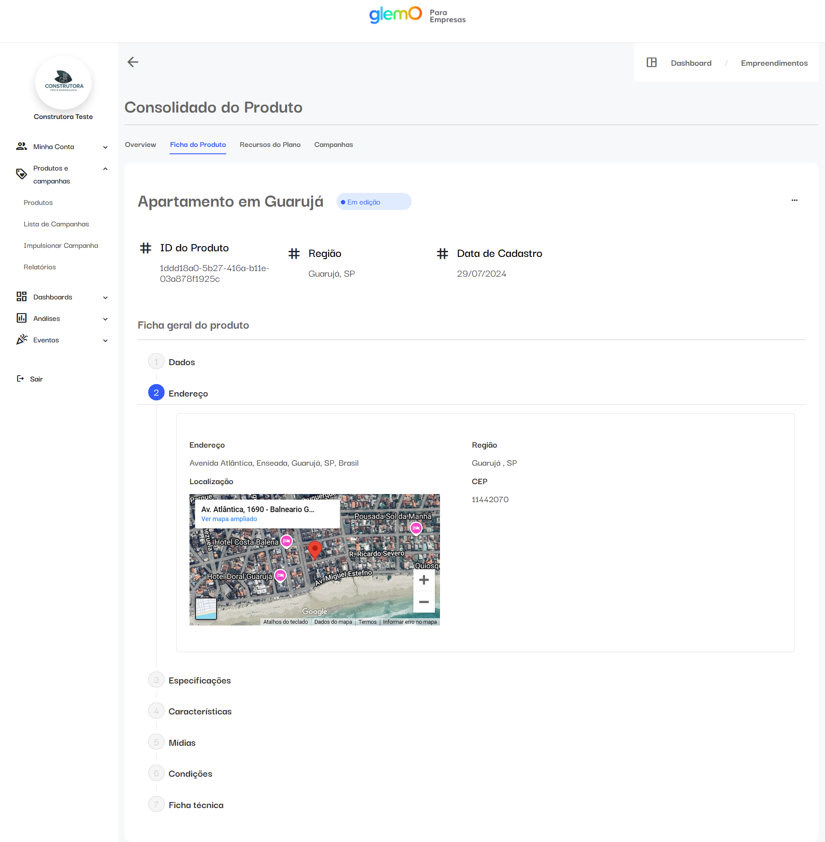Expand the Minha Conta menu

click(x=105, y=147)
